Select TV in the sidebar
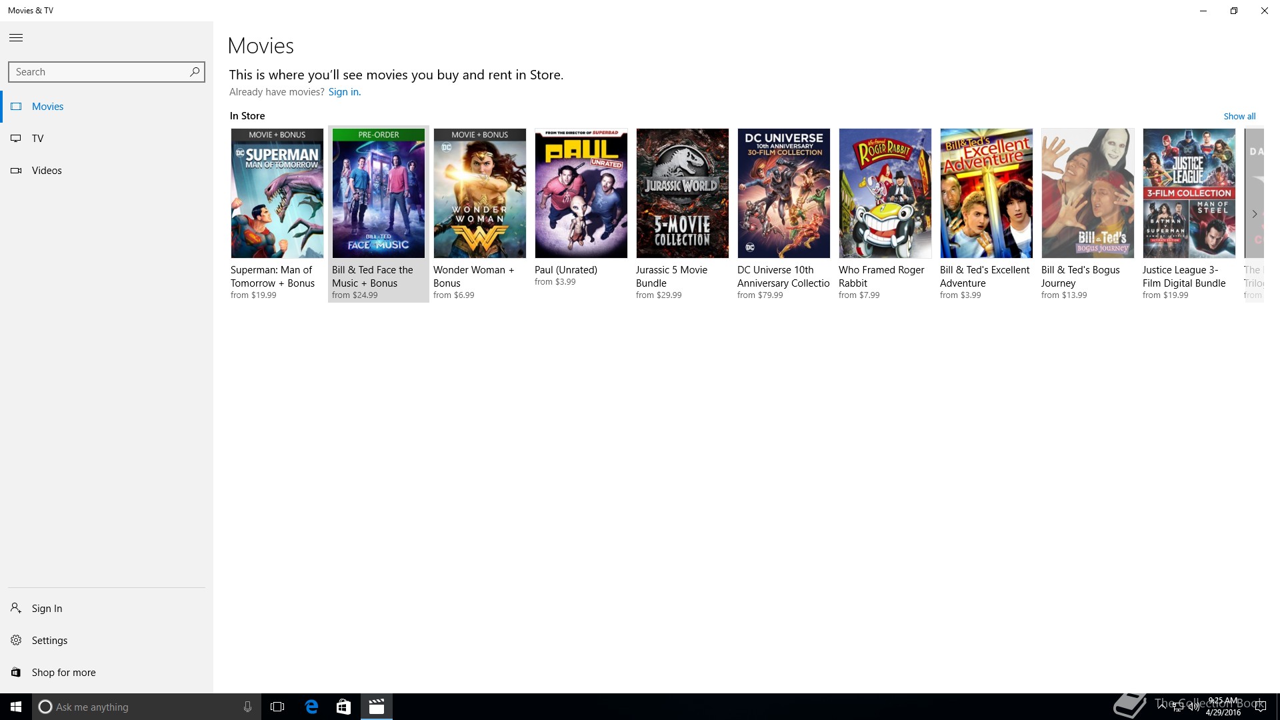Image resolution: width=1280 pixels, height=720 pixels. 107,139
